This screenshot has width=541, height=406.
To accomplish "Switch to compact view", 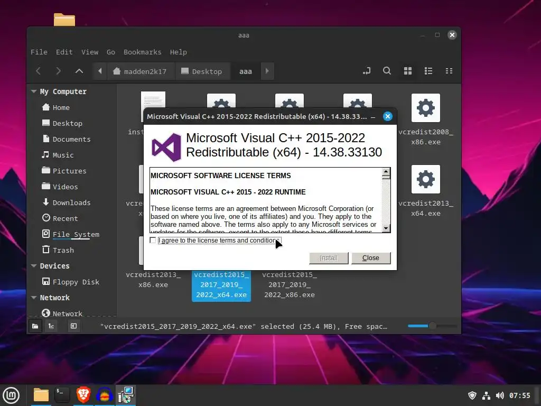I will point(449,71).
